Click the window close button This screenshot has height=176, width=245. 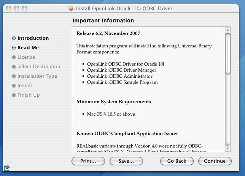[x=9, y=8]
